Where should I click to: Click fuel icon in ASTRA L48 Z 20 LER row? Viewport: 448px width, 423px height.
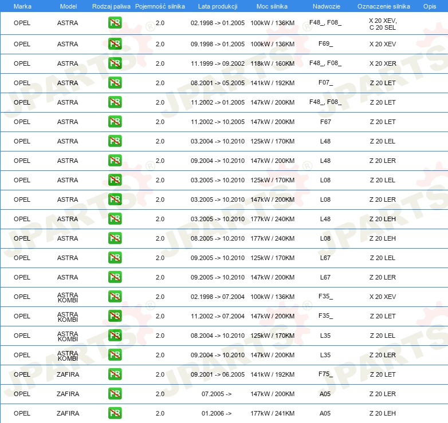[x=115, y=161]
